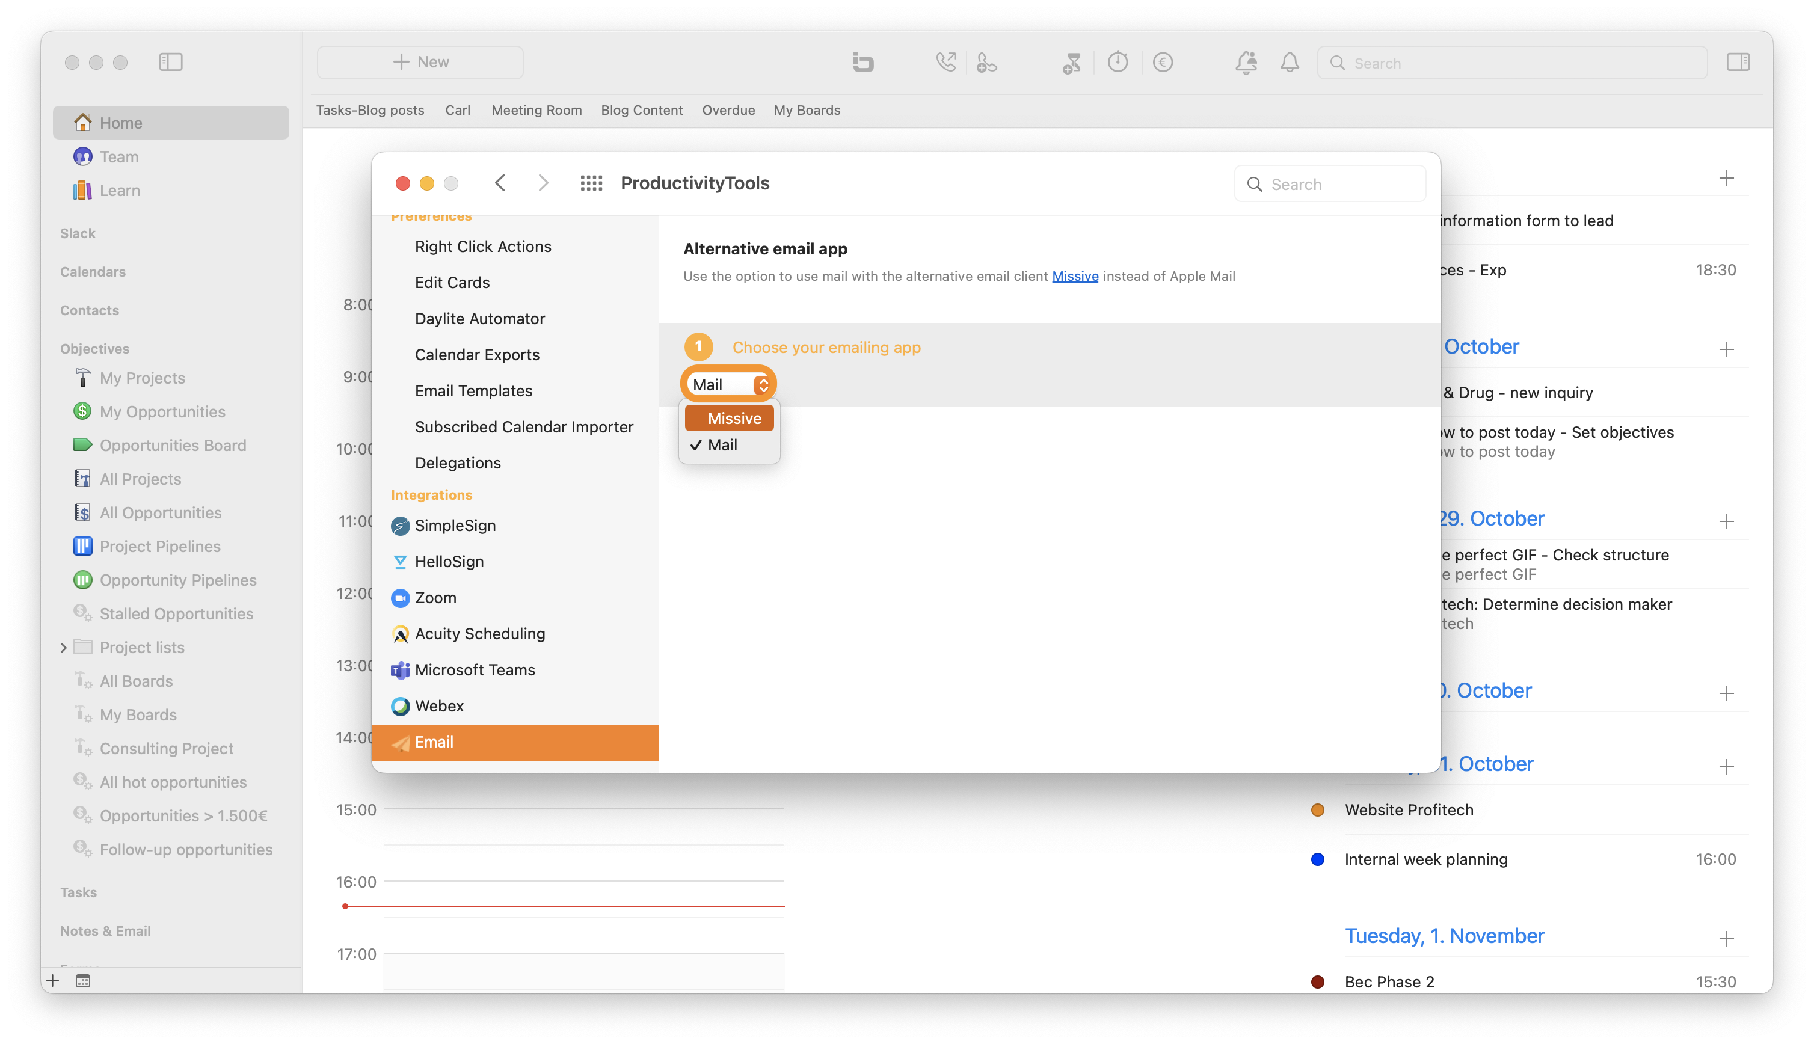The image size is (1814, 1044).
Task: Open Learn in the sidebar
Action: tap(171, 190)
